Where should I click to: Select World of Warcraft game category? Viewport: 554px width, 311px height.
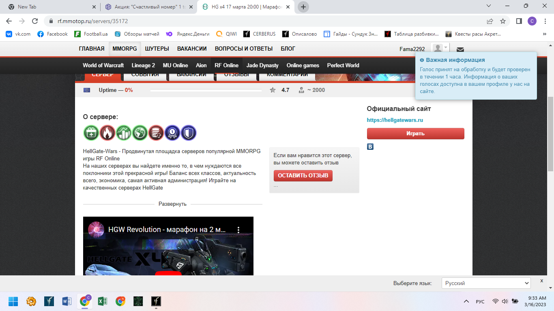click(x=103, y=65)
